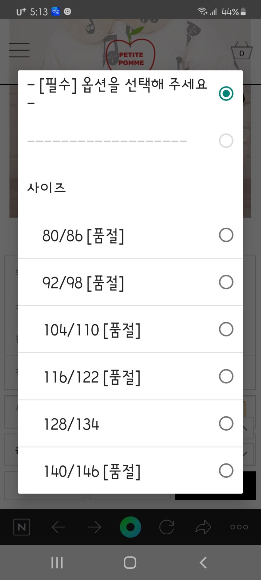Image resolution: width=261 pixels, height=580 pixels.
Task: Tap the Android home navigation button
Action: tap(130, 562)
